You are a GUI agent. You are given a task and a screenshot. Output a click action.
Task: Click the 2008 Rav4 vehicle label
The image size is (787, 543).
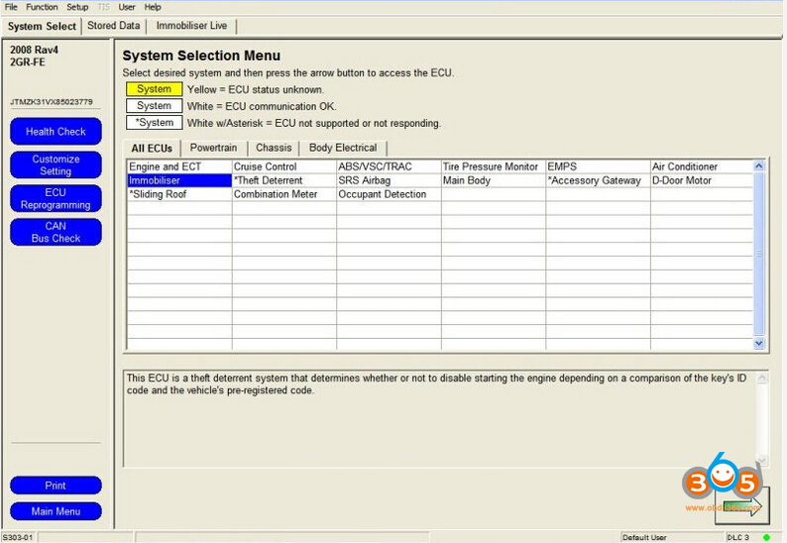point(34,50)
